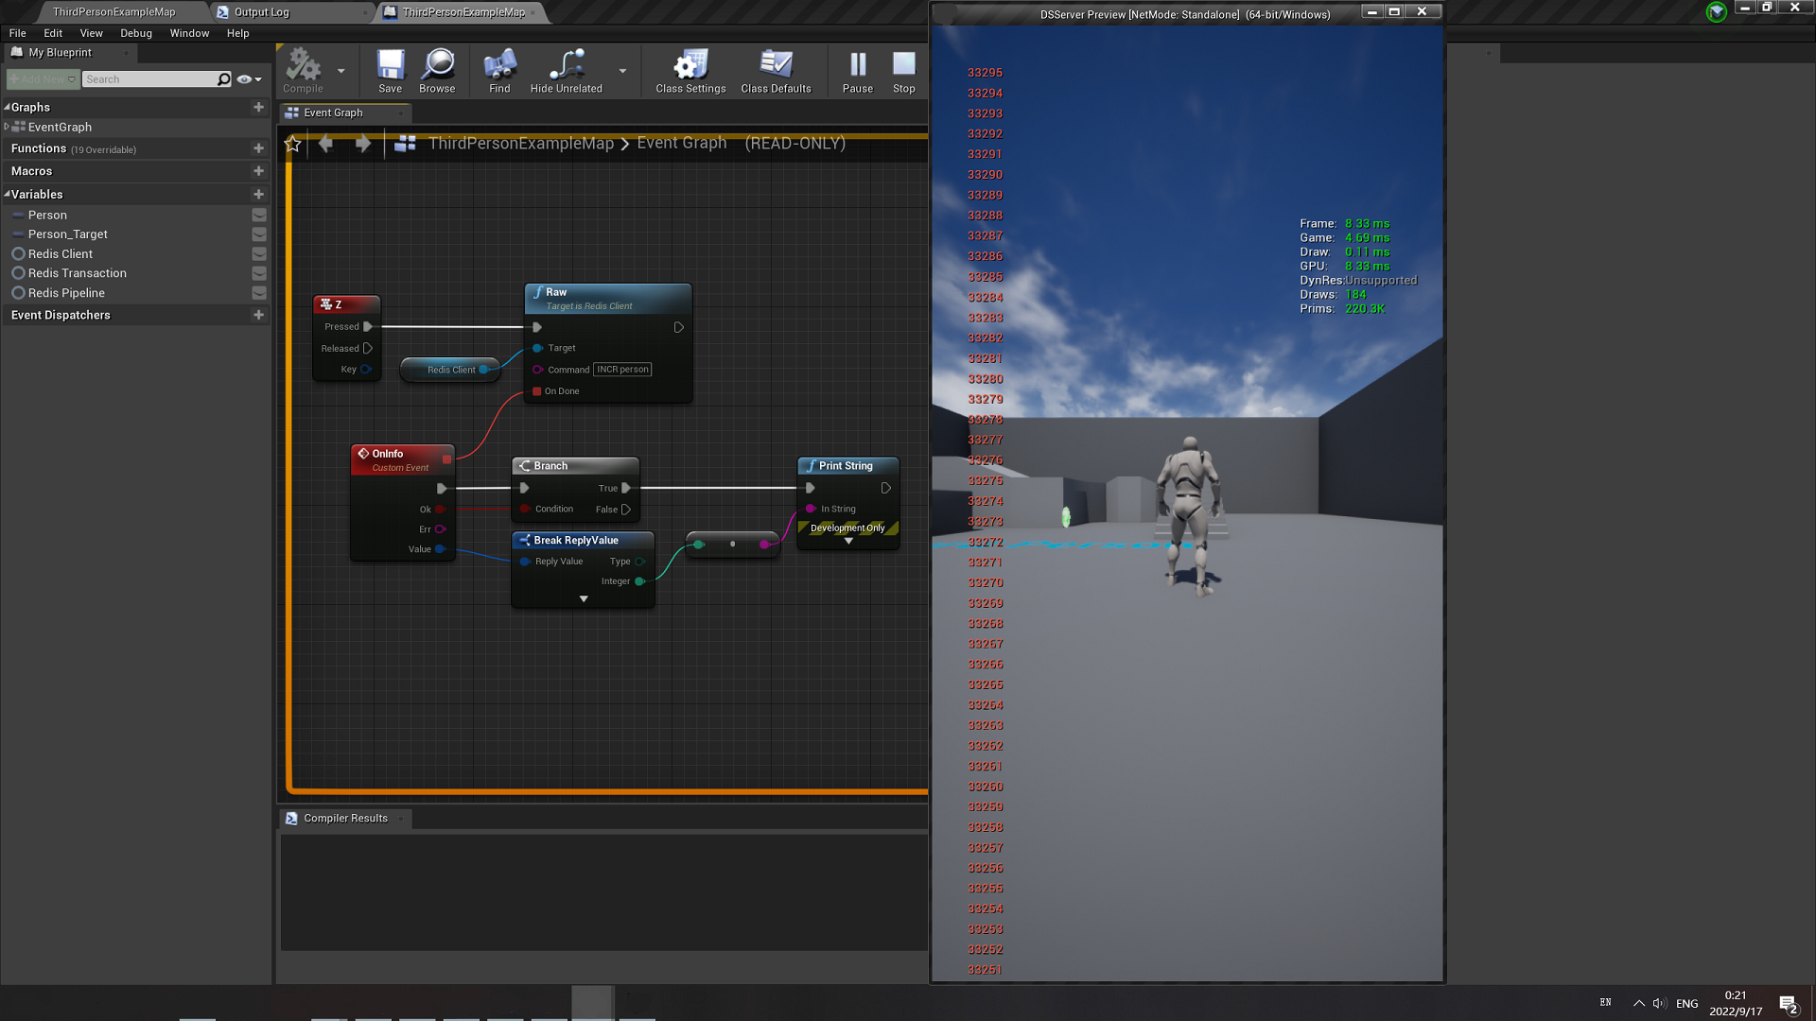
Task: Expand the Break ReplyValue node
Action: (x=584, y=597)
